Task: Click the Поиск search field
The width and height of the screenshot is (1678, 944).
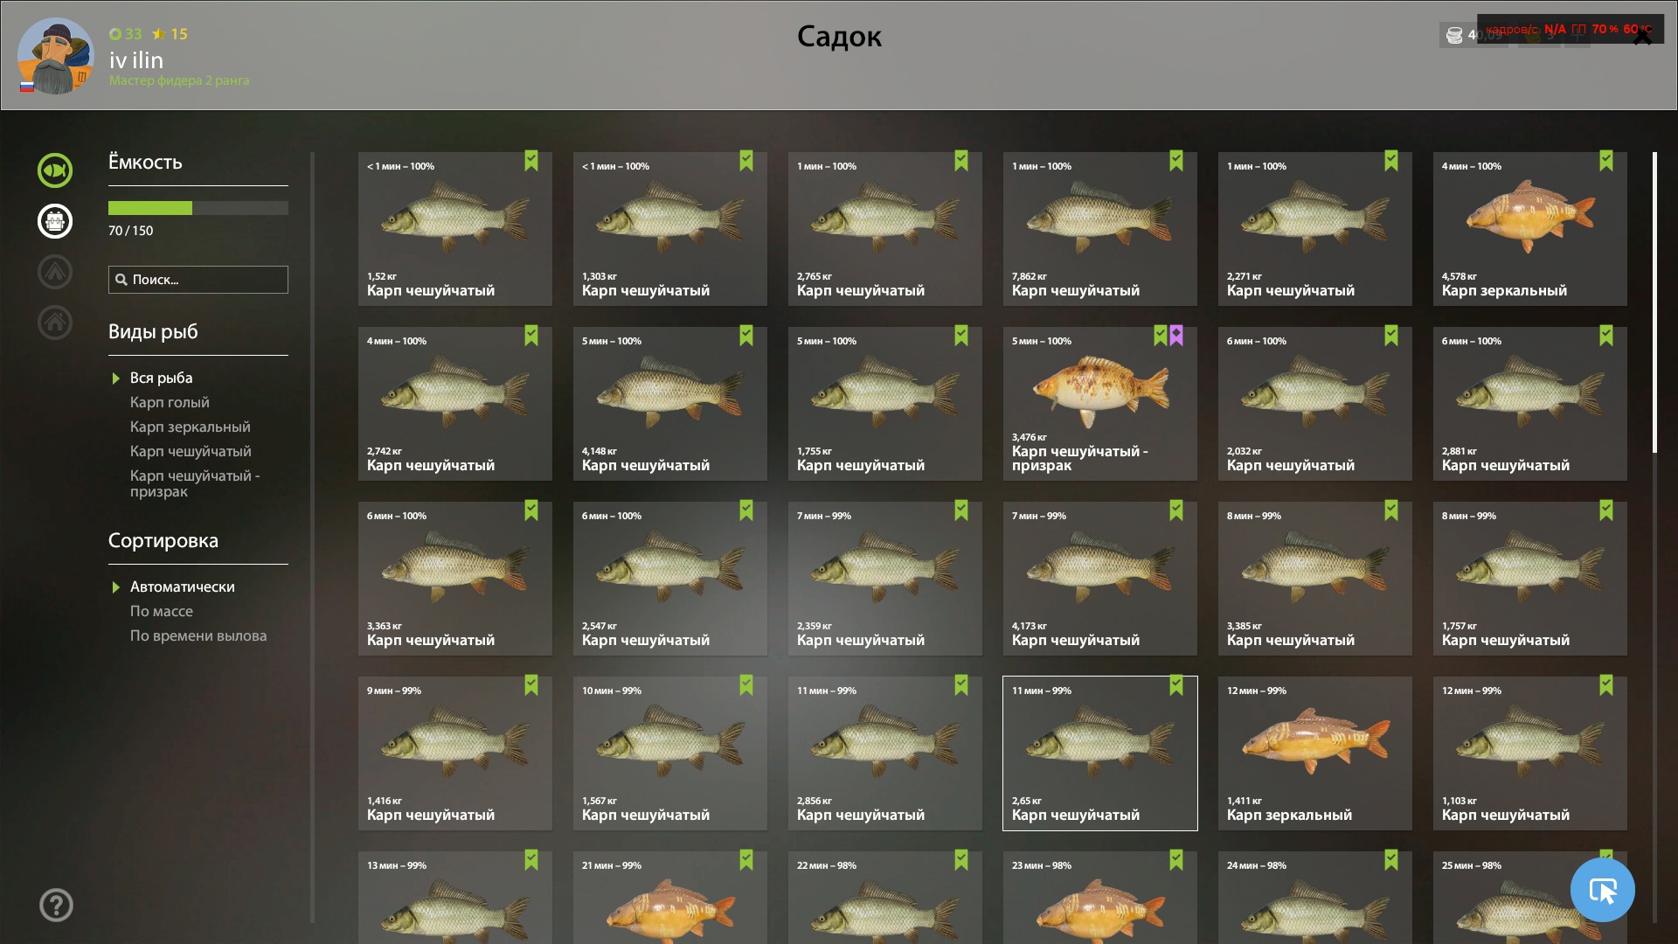Action: (198, 280)
